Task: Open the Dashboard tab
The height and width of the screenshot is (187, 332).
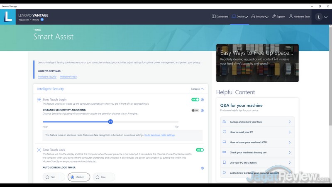Action: [x=220, y=17]
